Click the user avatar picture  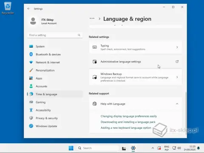tap(33, 21)
